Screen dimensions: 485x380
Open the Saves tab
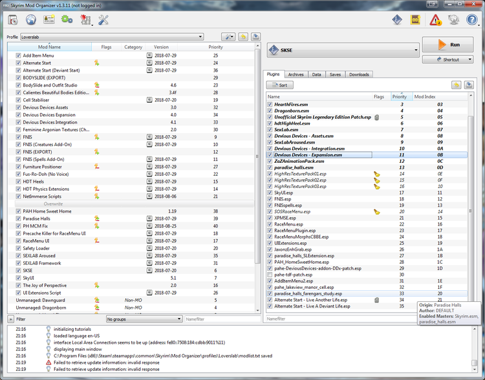tap(335, 74)
